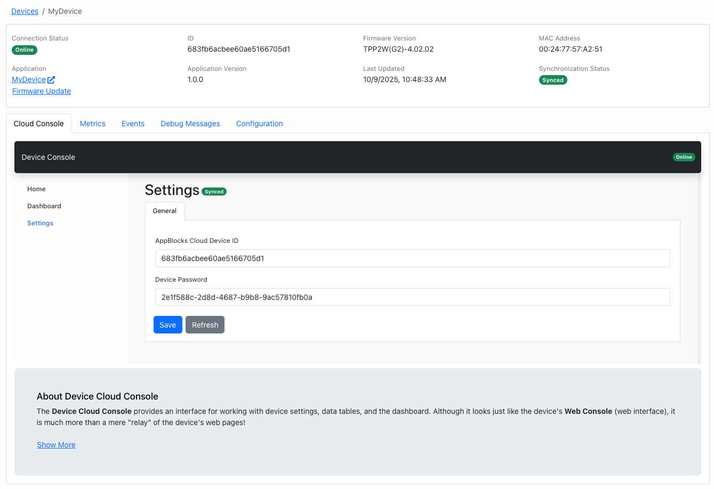Click into the Device Password field
Image resolution: width=714 pixels, height=489 pixels.
pyautogui.click(x=412, y=297)
